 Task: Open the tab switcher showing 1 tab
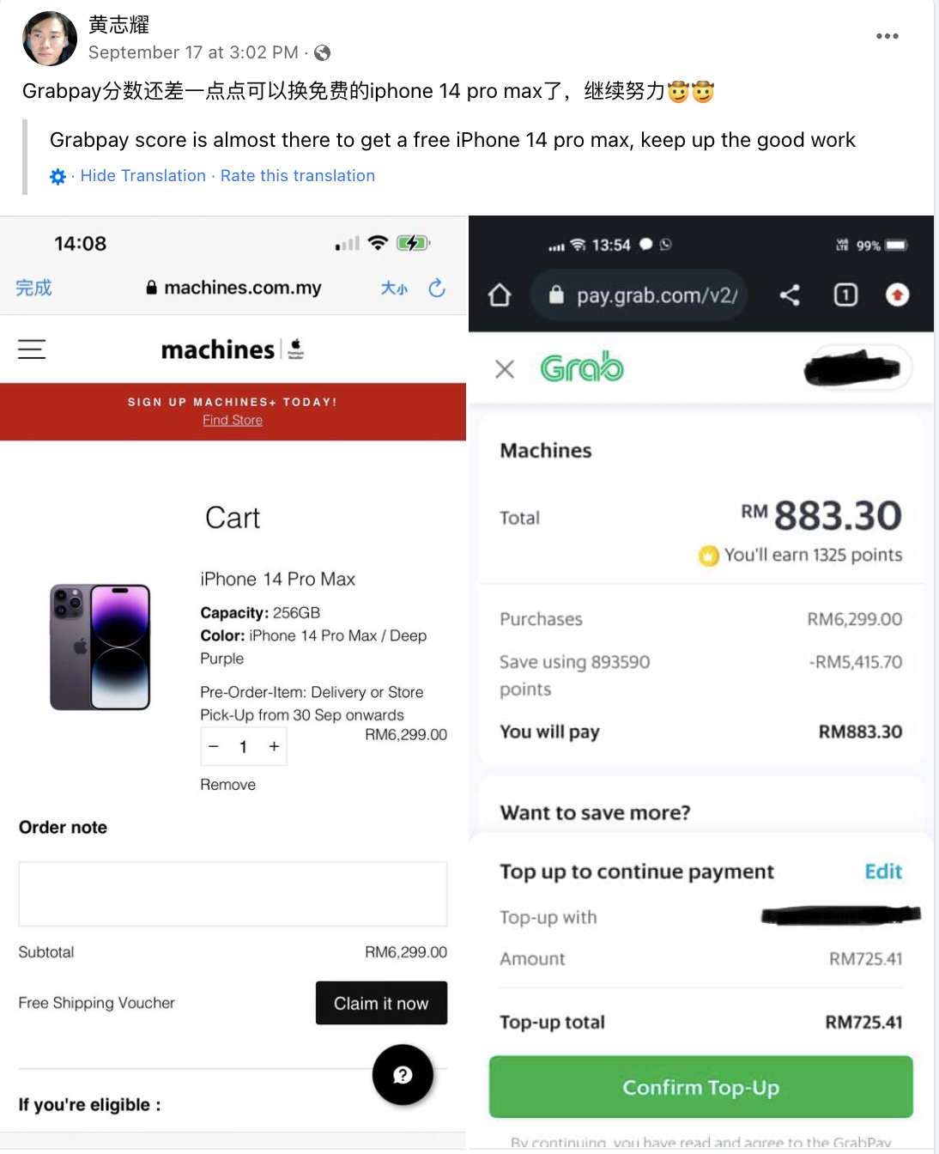(x=845, y=295)
